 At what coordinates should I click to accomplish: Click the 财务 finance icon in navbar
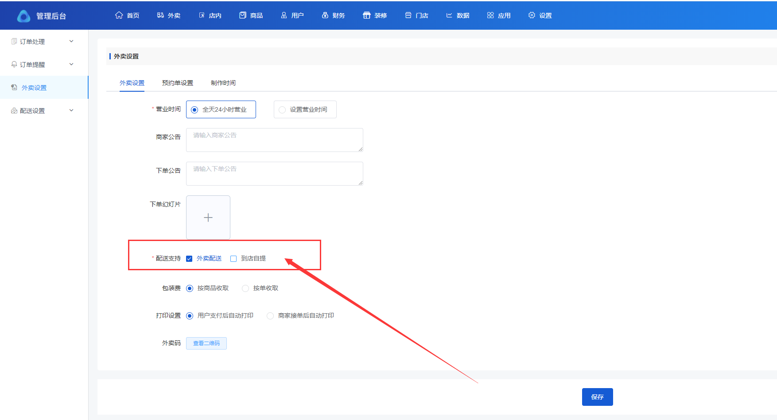click(325, 15)
